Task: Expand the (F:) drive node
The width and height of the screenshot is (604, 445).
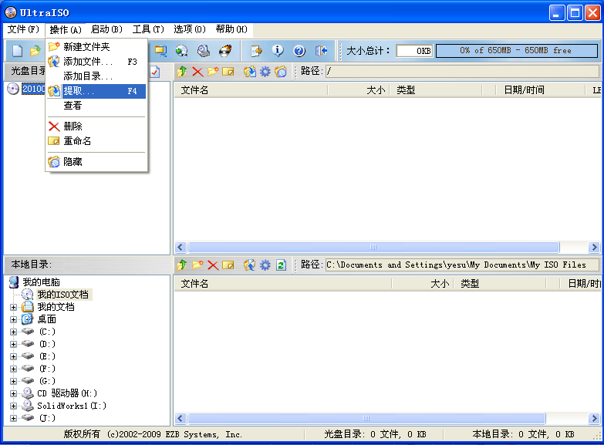Action: coord(13,369)
